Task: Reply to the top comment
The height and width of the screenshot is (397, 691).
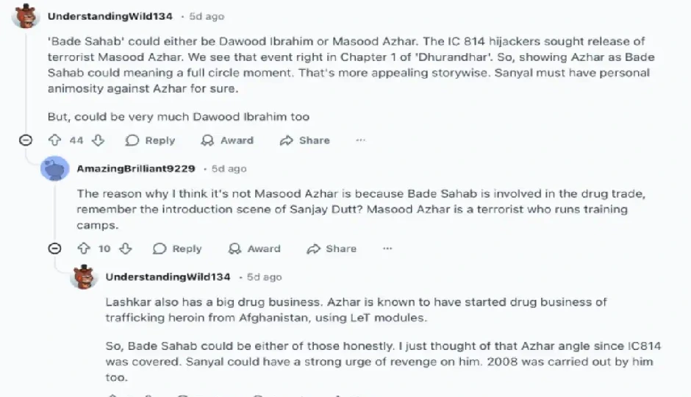Action: [150, 140]
